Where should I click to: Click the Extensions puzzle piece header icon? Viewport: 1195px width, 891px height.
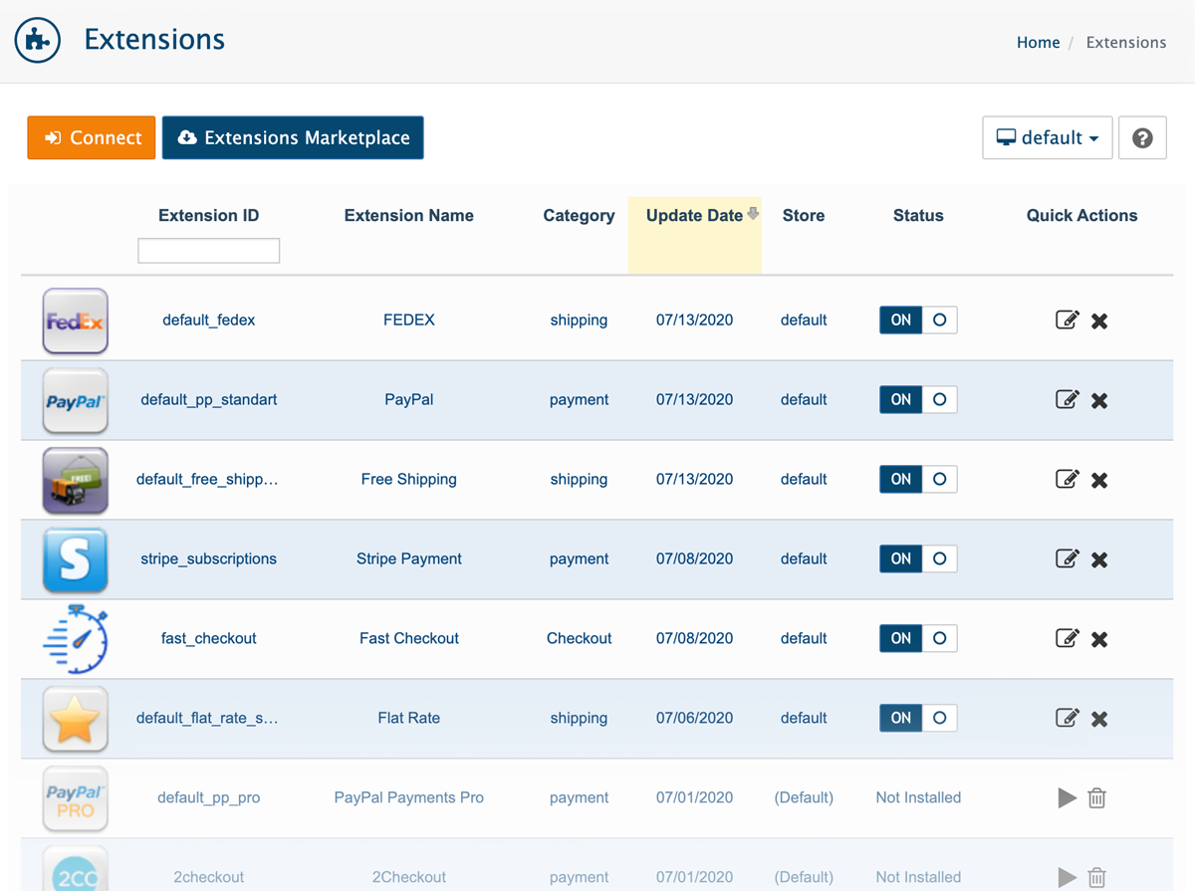tap(38, 41)
